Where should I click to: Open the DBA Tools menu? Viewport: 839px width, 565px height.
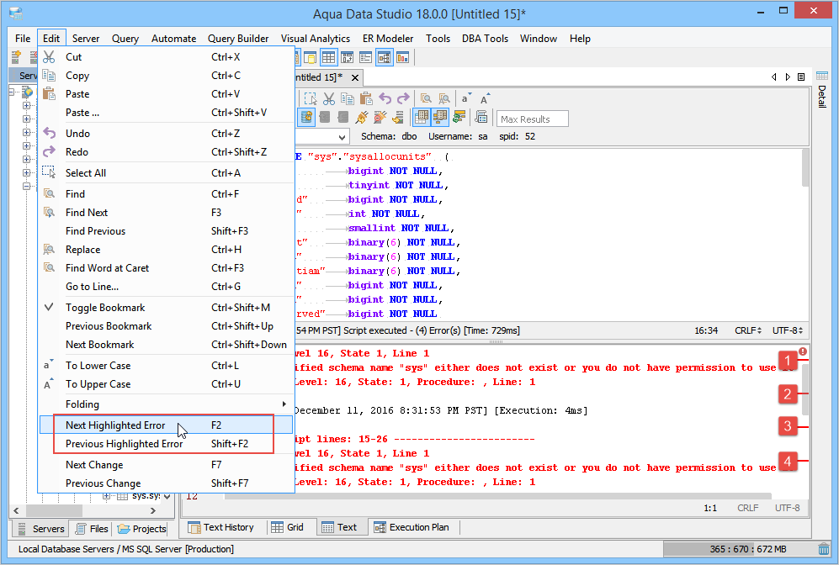485,39
